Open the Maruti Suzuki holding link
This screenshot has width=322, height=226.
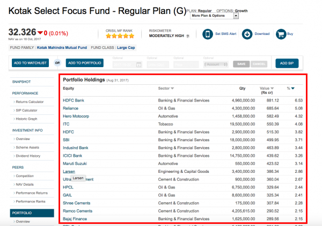75,164
